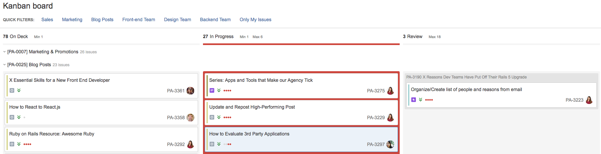Viewport: 601px width, 154px height.
Task: Click the Max 6 column constraint
Action: [258, 37]
